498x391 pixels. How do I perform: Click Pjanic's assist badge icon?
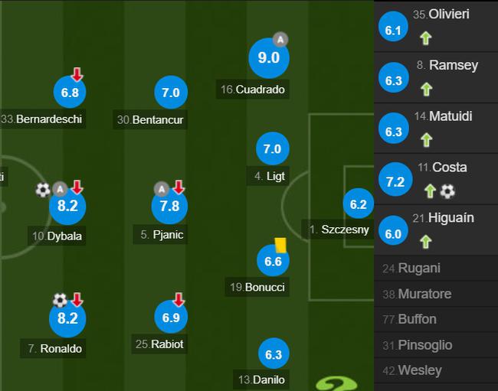click(162, 189)
